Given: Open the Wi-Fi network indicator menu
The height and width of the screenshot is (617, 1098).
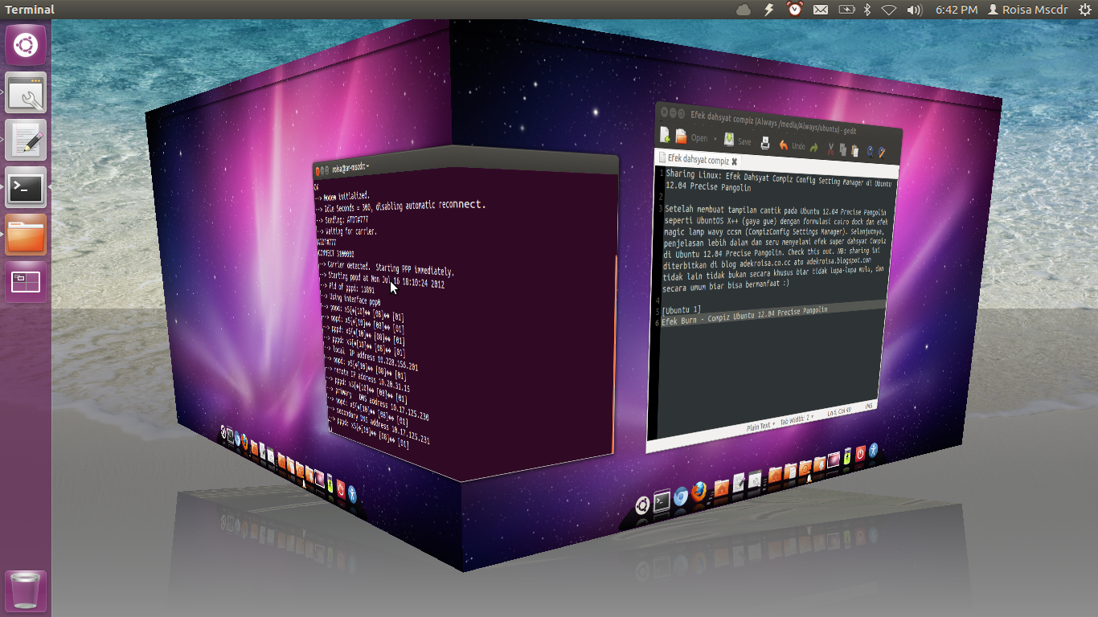Looking at the screenshot, I should click(x=889, y=10).
